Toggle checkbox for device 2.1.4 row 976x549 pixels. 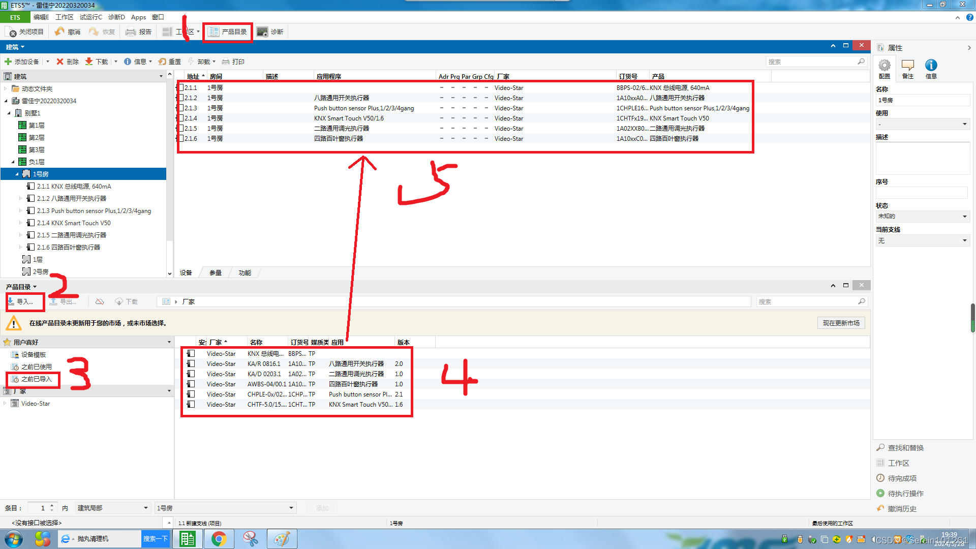pos(180,118)
